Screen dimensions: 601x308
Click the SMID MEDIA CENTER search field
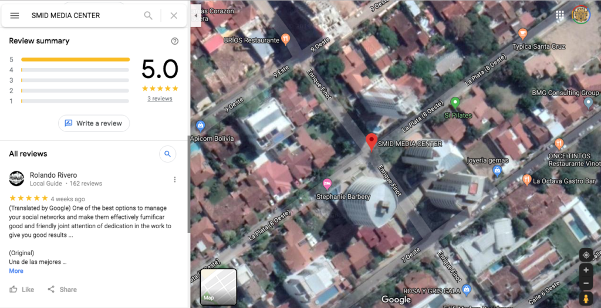point(85,16)
